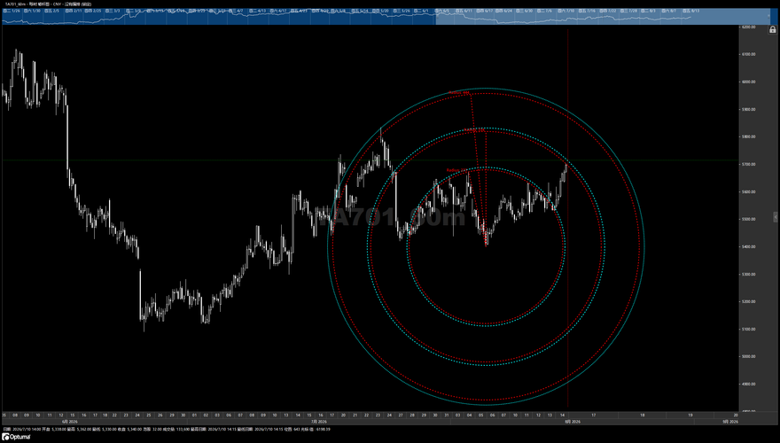Click the radius label atop the largest circle
Viewport: 780px width, 443px height.
click(x=458, y=93)
